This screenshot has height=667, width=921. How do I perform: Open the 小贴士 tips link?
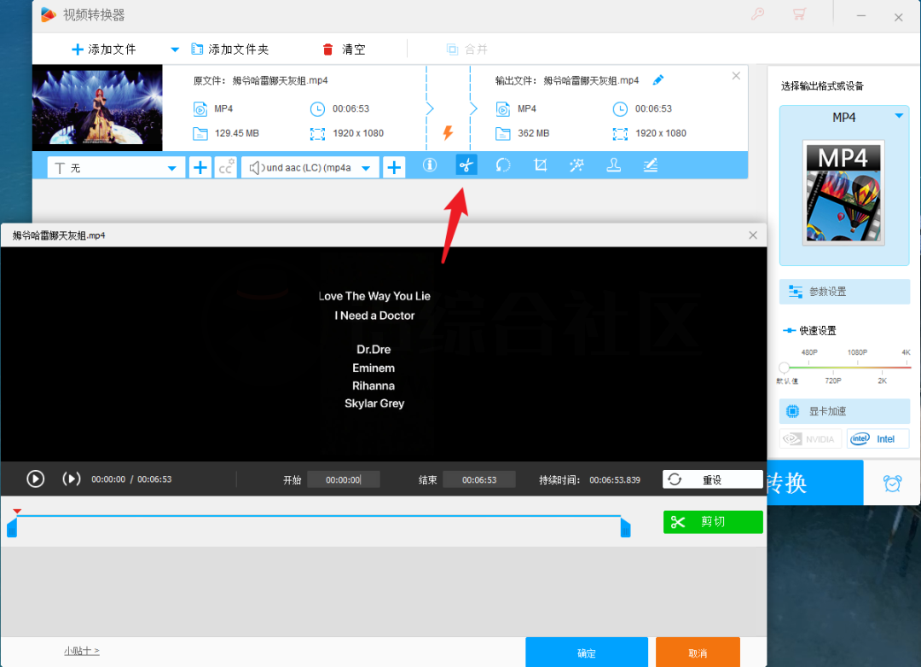coord(82,651)
